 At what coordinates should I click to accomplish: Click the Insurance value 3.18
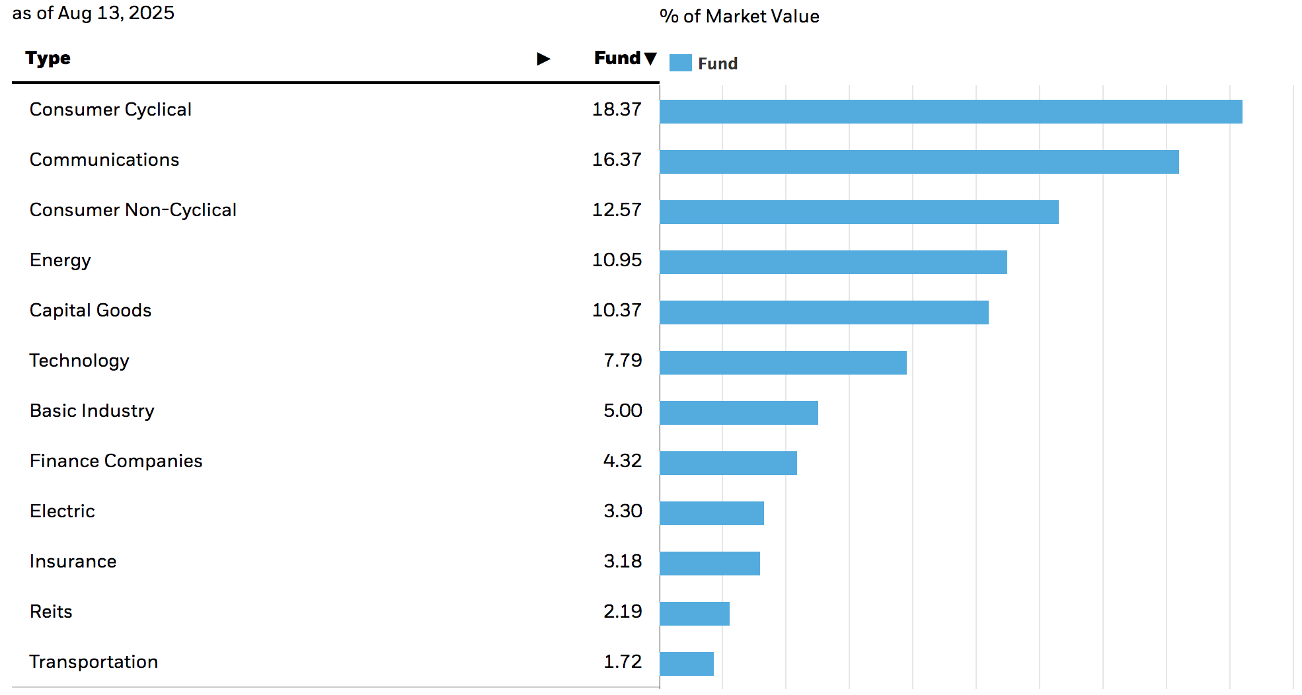point(622,562)
